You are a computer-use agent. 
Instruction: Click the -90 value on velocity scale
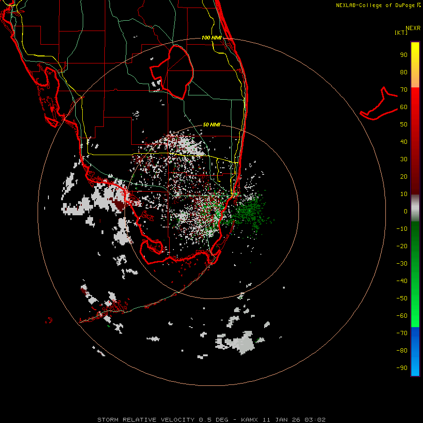coord(402,368)
